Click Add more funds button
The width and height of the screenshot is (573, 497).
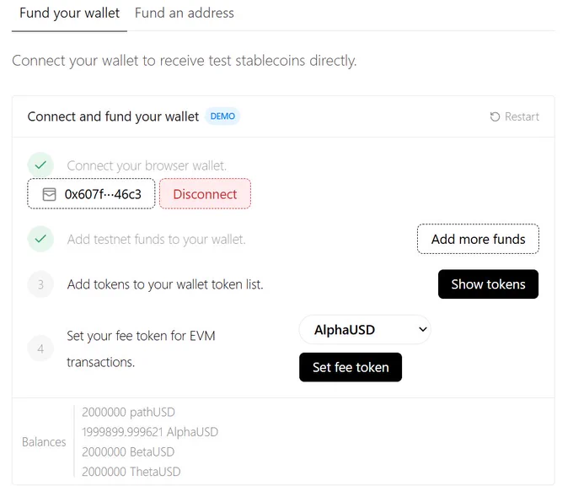click(478, 239)
